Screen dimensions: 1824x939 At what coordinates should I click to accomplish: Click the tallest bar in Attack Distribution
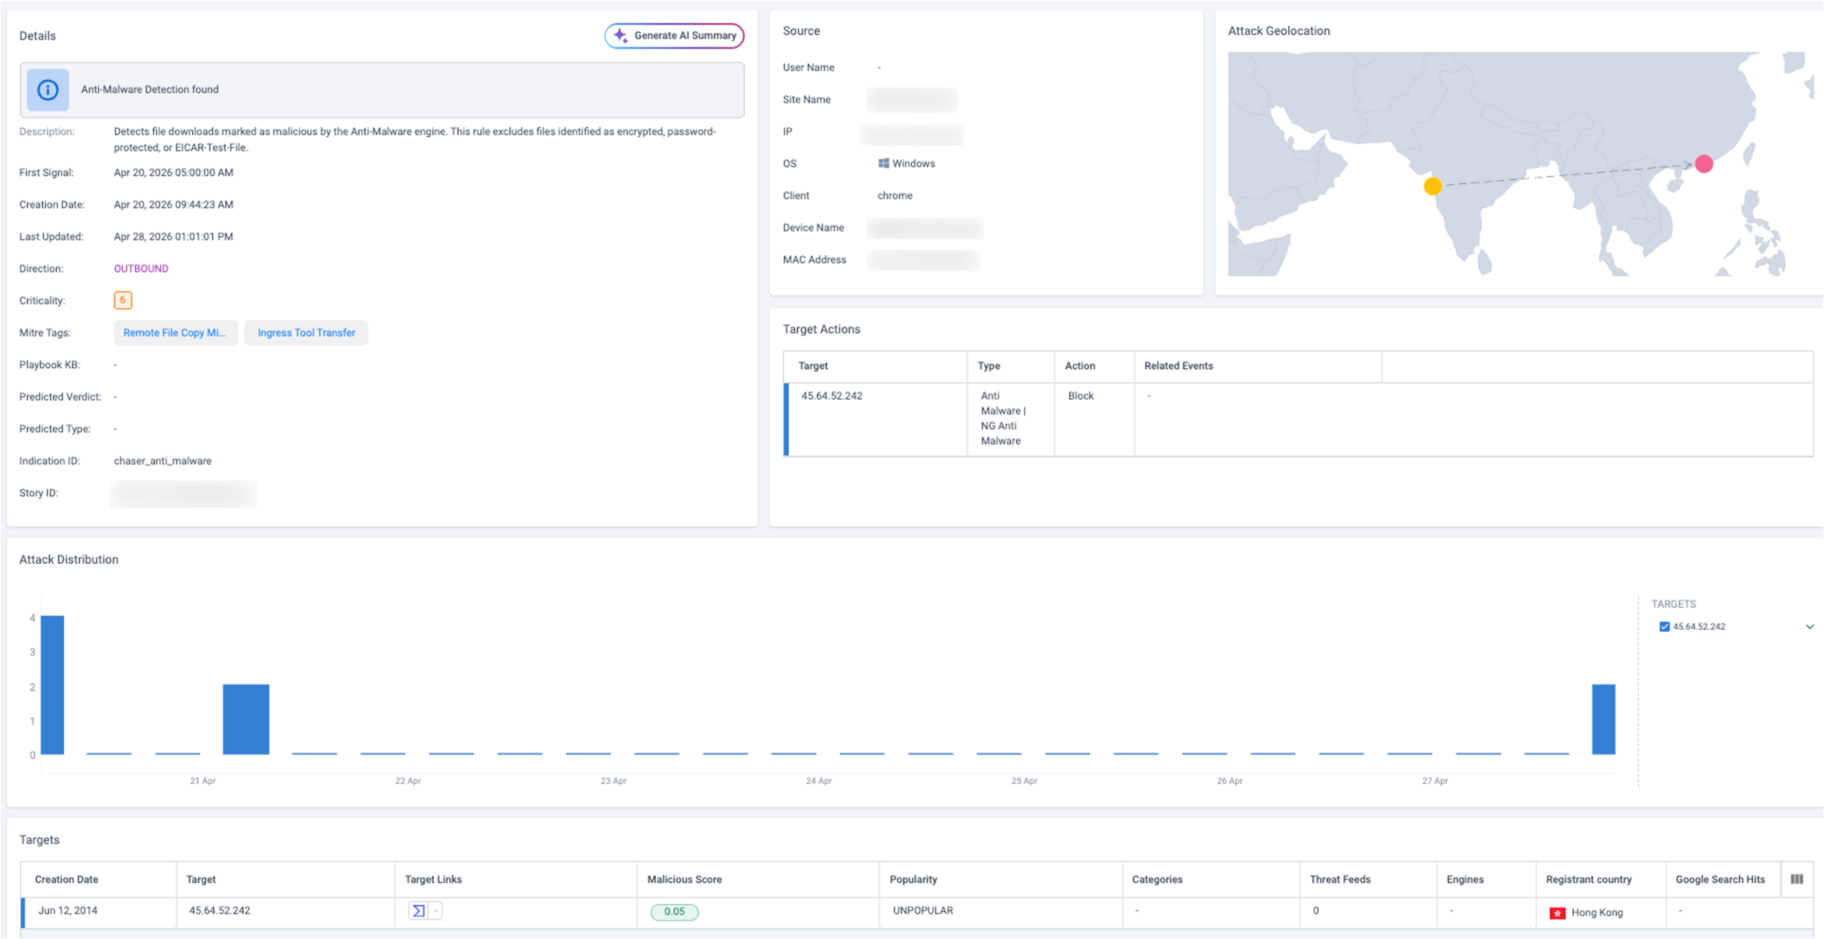point(53,685)
